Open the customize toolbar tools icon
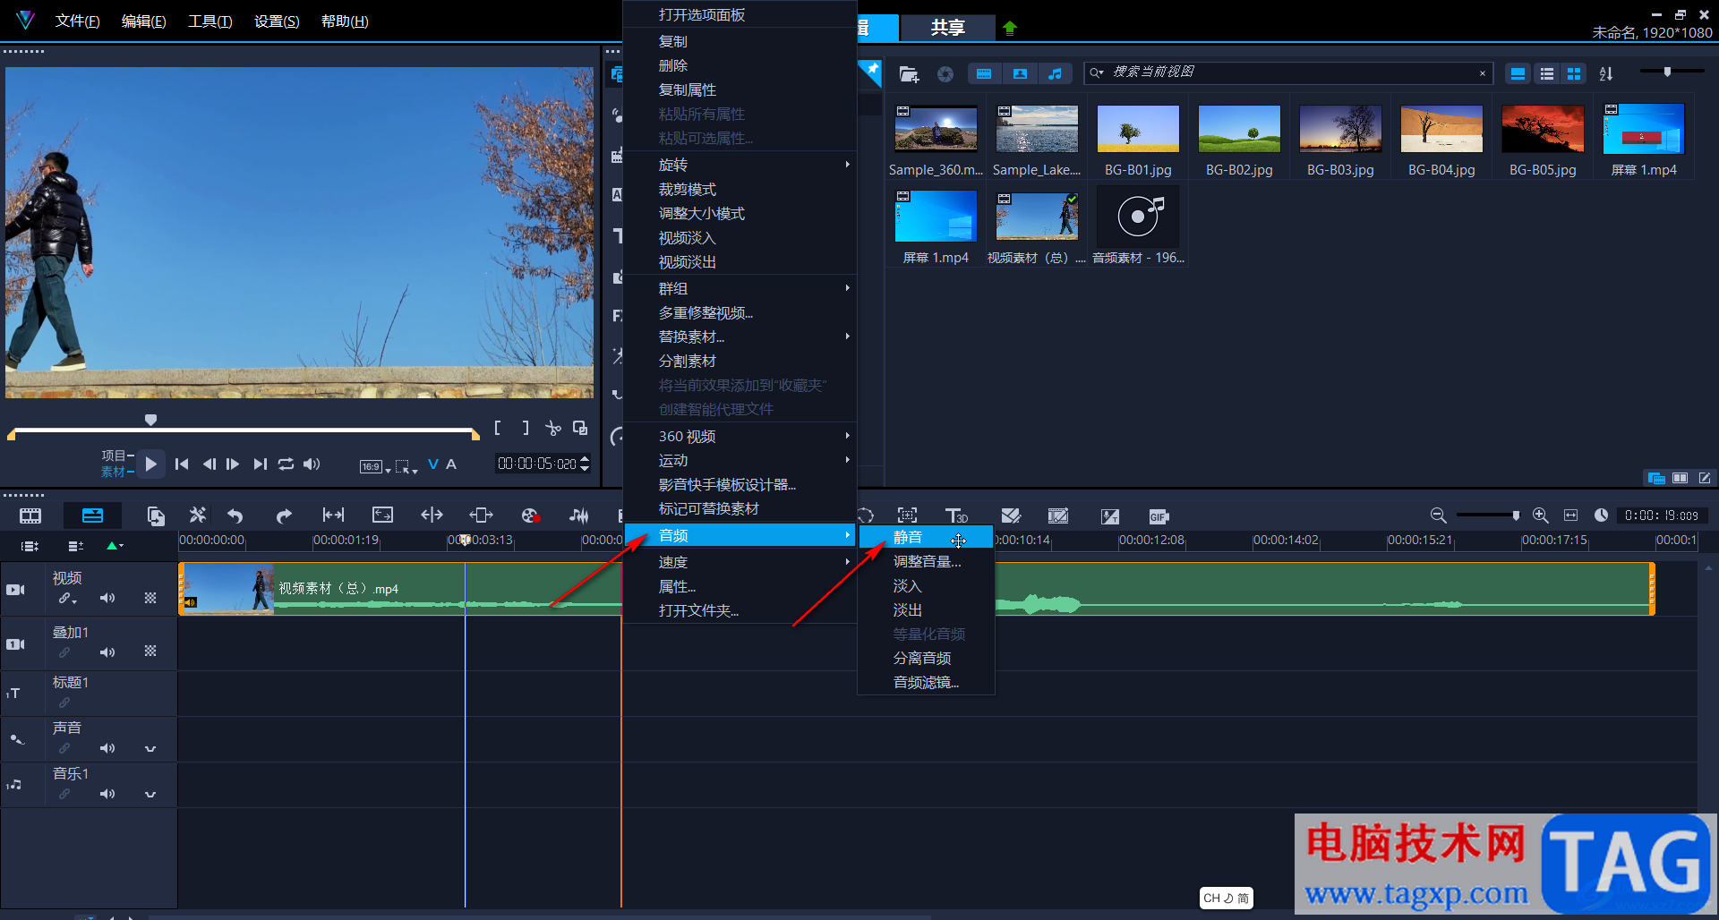The width and height of the screenshot is (1719, 920). point(198,515)
